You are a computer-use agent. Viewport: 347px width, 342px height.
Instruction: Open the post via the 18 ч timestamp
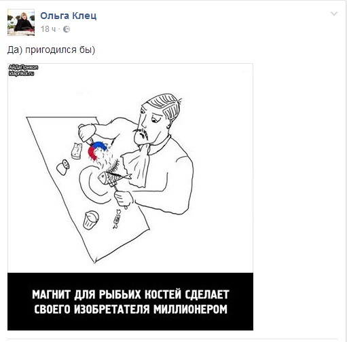48,29
